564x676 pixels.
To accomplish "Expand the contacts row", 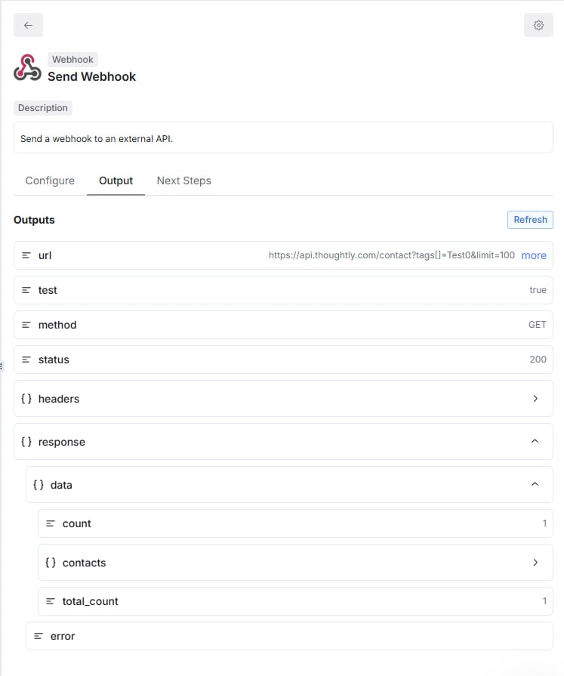I will (x=536, y=562).
